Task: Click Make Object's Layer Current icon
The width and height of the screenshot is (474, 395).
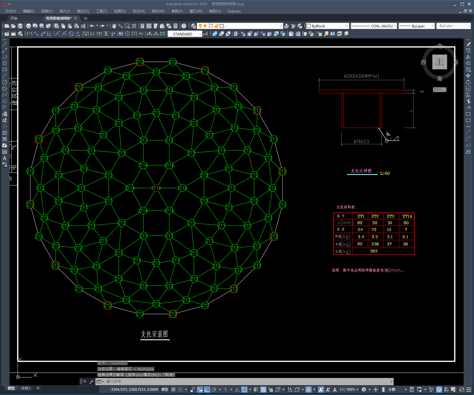Action: click(286, 26)
